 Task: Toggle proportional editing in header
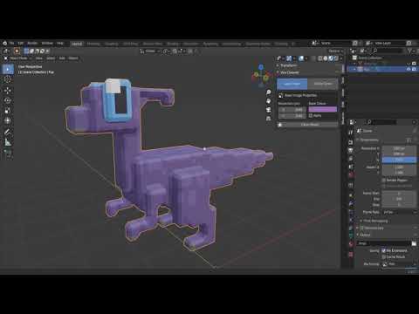click(x=189, y=51)
